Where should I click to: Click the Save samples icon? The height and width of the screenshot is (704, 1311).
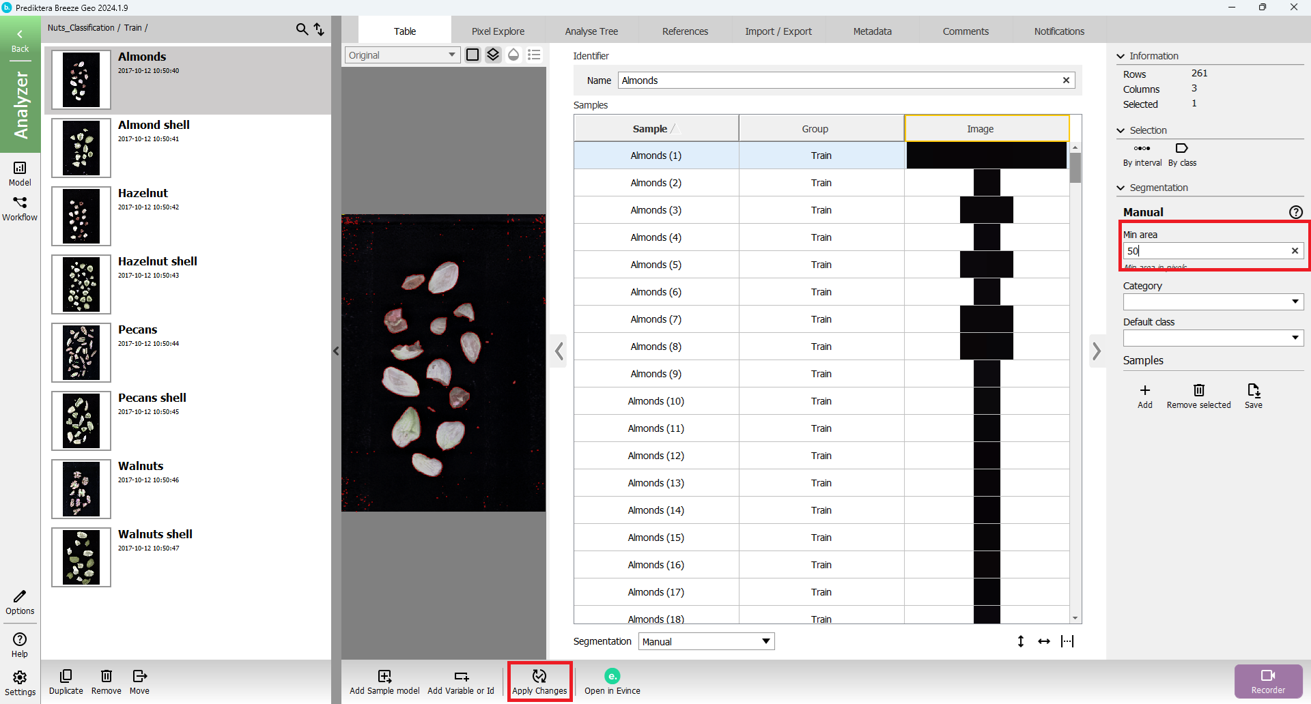tap(1253, 394)
